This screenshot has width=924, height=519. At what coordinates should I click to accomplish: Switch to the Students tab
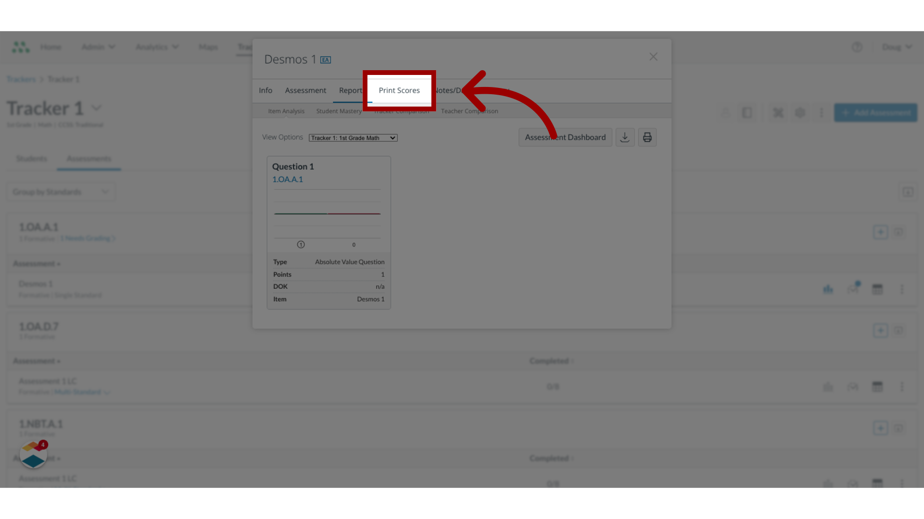tap(32, 159)
